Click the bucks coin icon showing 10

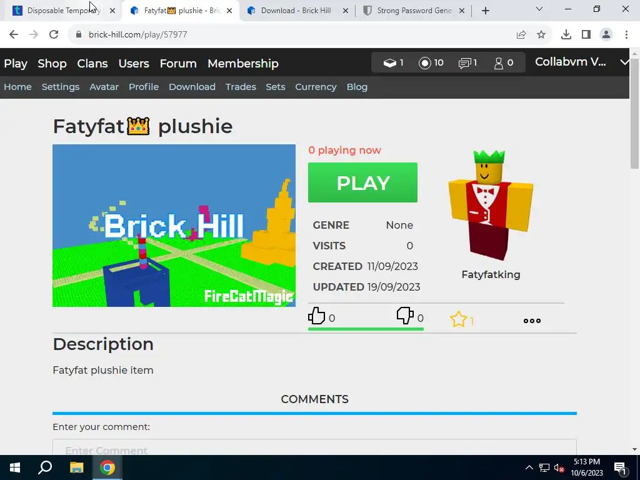(424, 63)
